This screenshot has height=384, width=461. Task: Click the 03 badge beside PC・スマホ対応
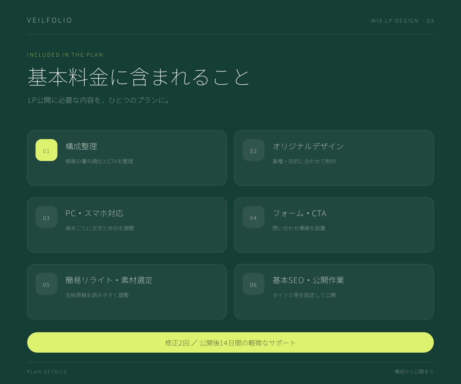point(46,217)
